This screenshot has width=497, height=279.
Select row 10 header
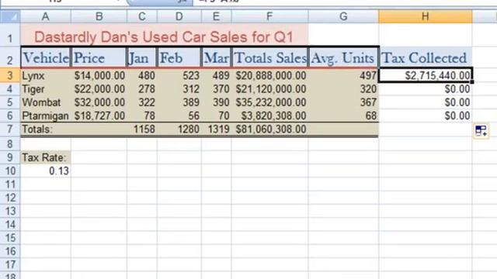click(x=10, y=170)
